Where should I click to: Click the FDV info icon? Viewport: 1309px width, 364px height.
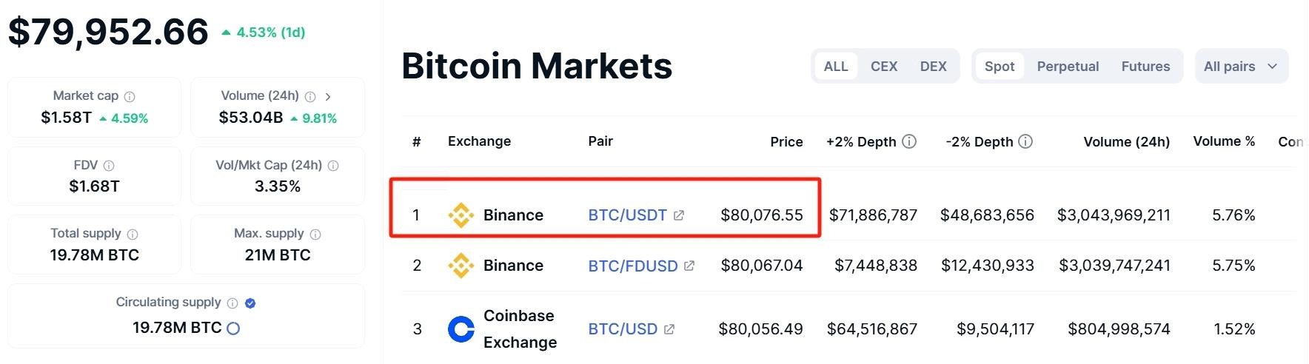[109, 166]
